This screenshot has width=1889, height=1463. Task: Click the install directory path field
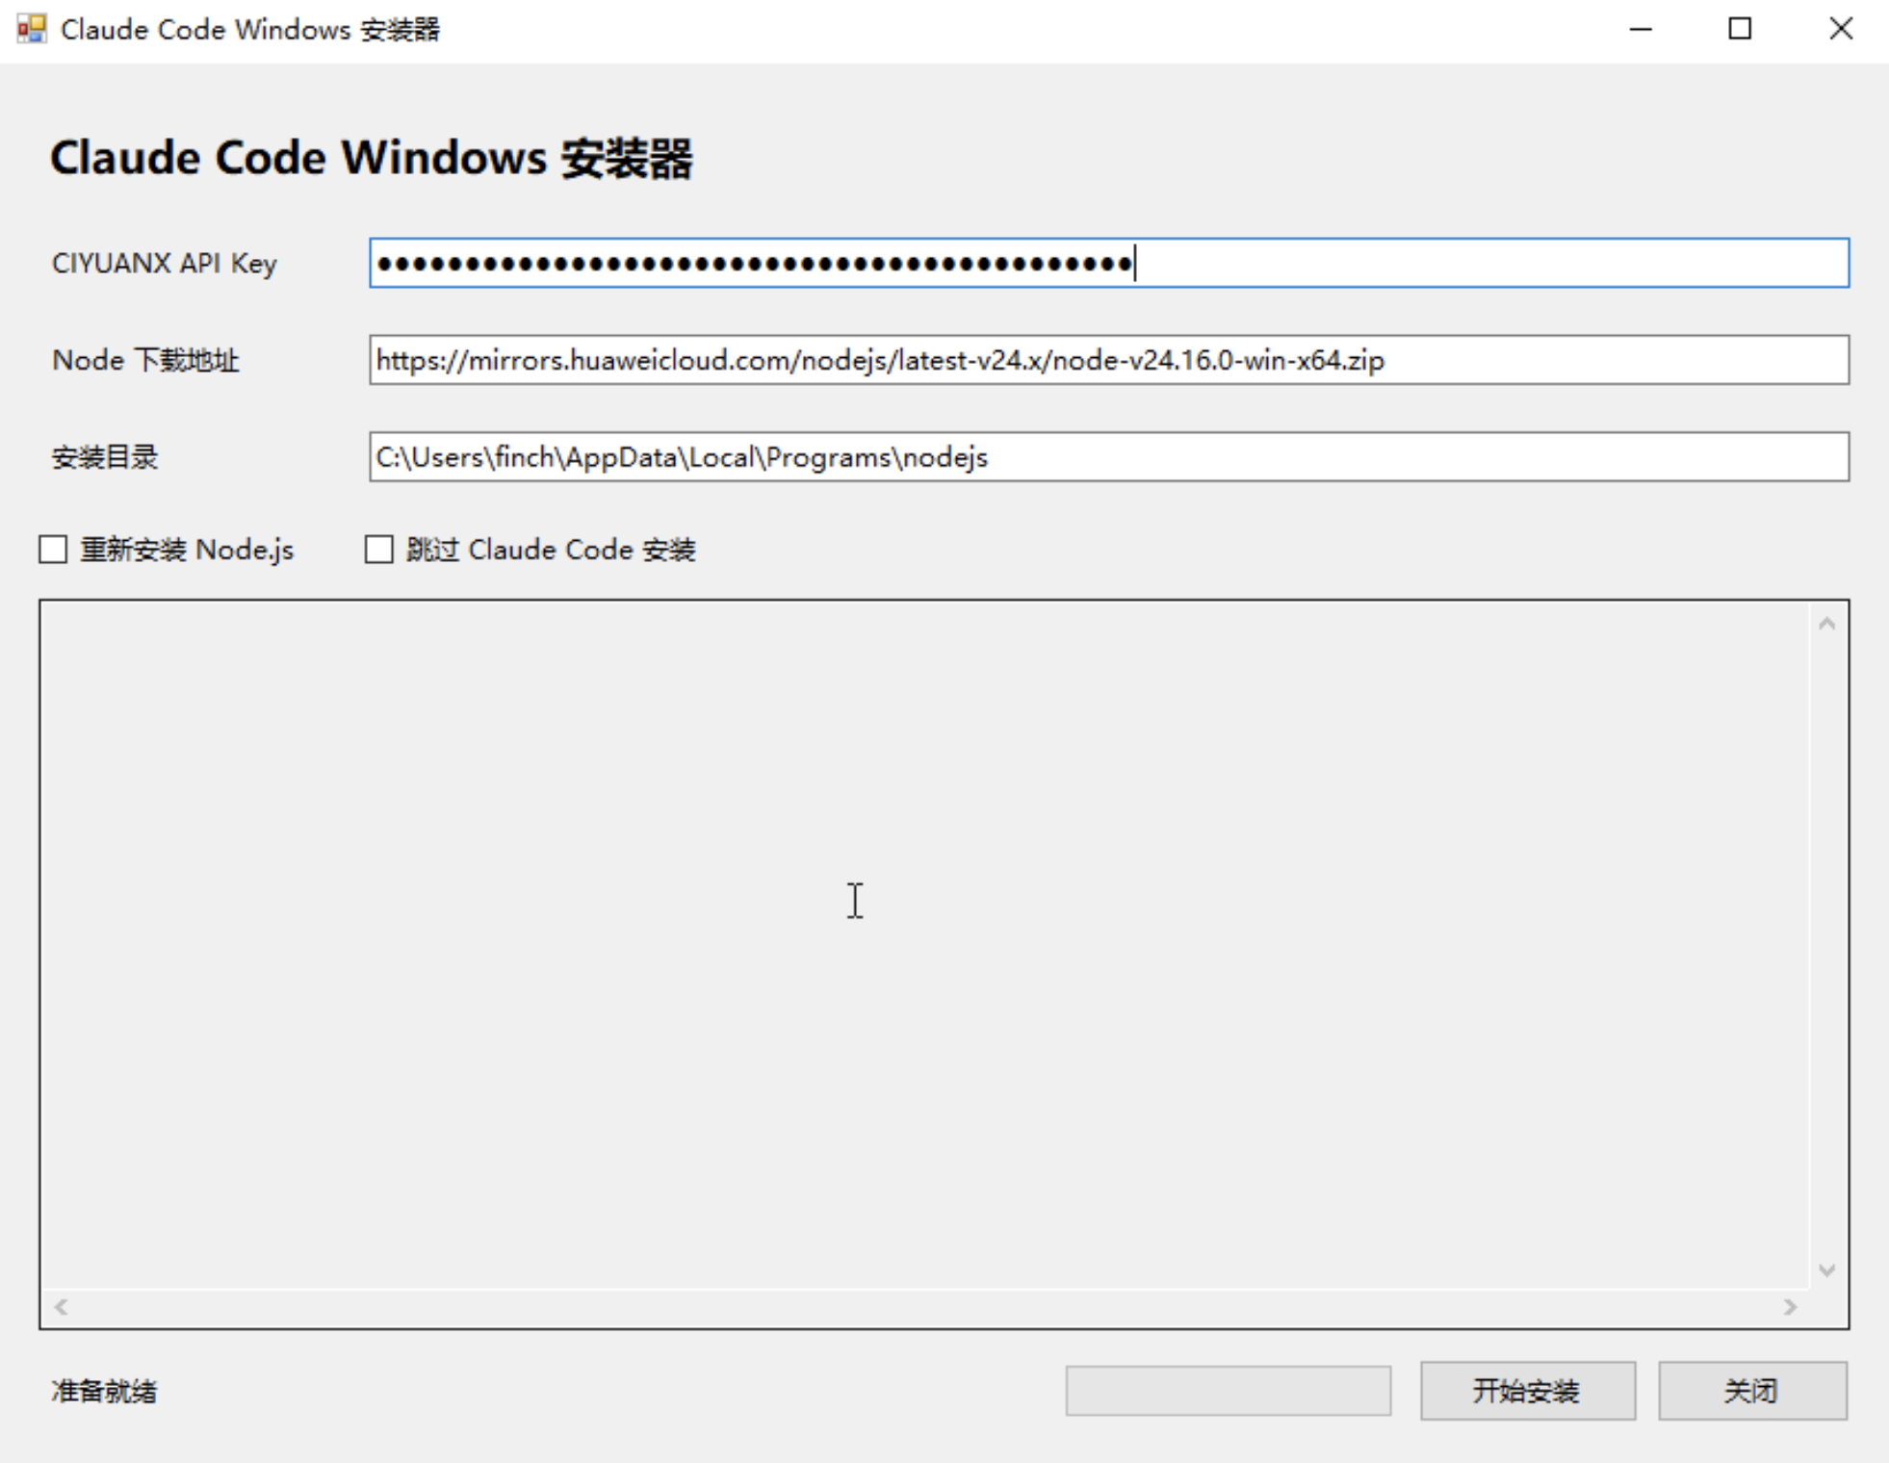click(1109, 456)
